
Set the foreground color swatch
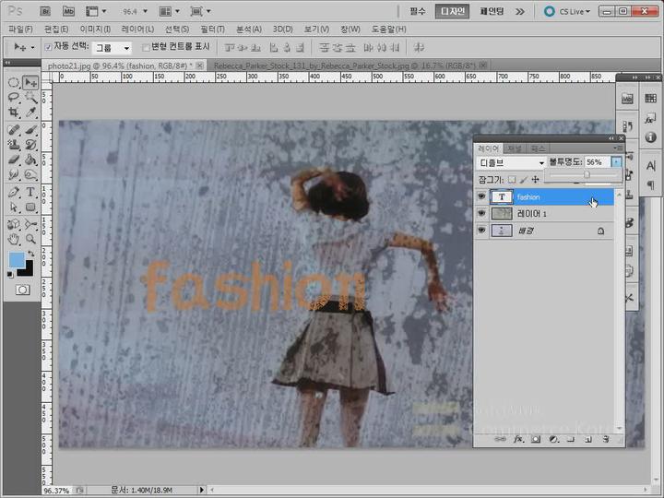click(16, 259)
